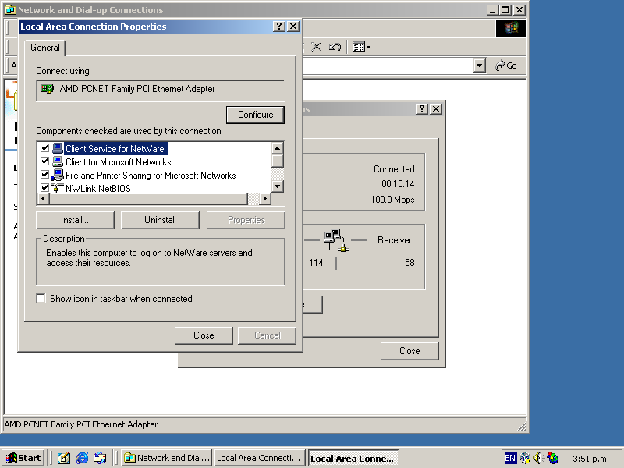624x468 pixels.
Task: Switch to Local Area Connecti... taskbar button
Action: pyautogui.click(x=260, y=458)
